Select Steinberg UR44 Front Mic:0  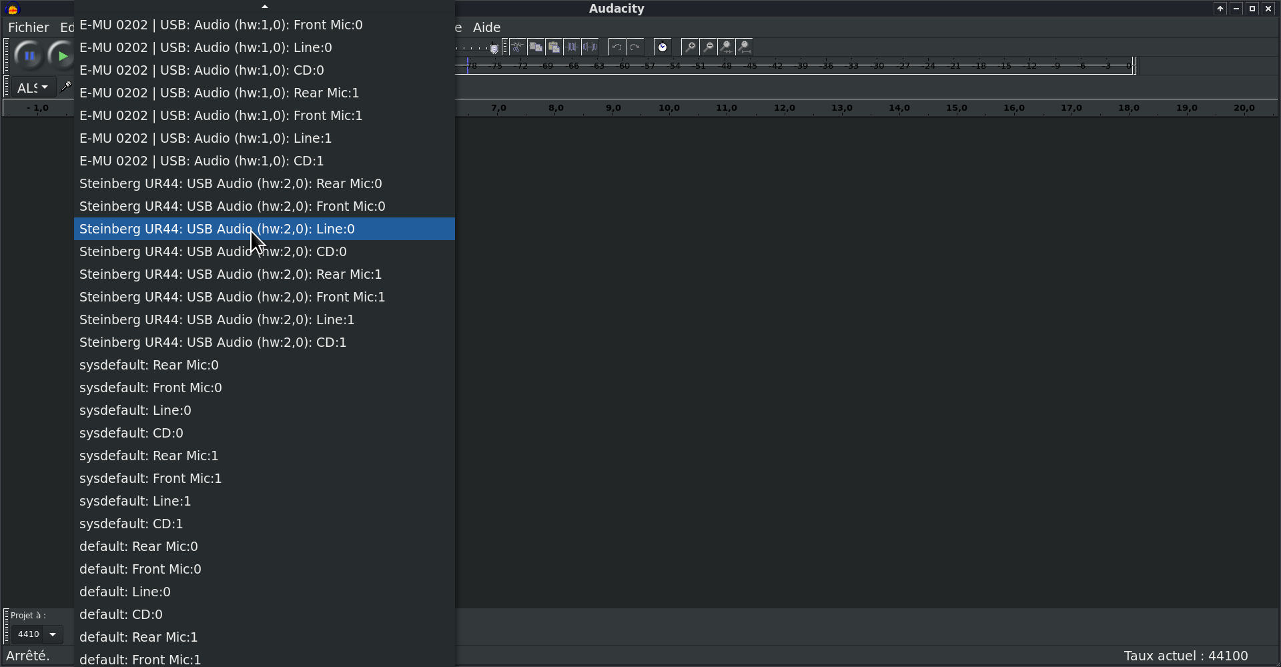tap(264, 206)
